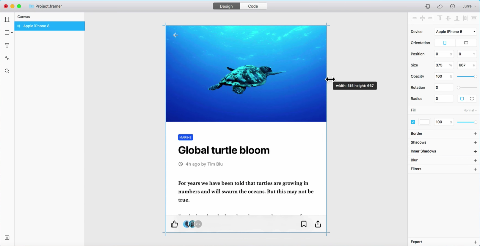Viewport: 480px width, 246px height.
Task: Switch to the Design tab
Action: [226, 6]
